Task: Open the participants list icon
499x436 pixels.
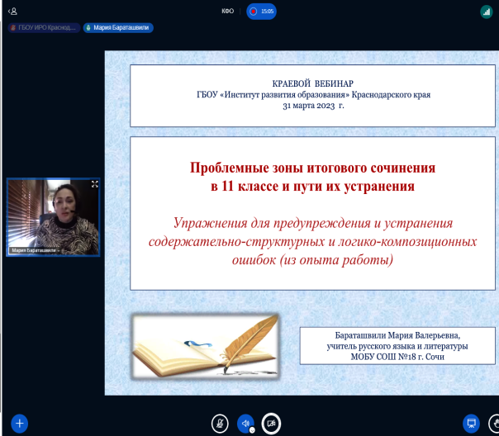Action: point(12,12)
